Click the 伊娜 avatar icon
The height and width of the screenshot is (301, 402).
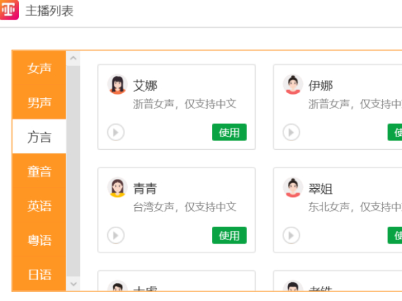coord(293,84)
